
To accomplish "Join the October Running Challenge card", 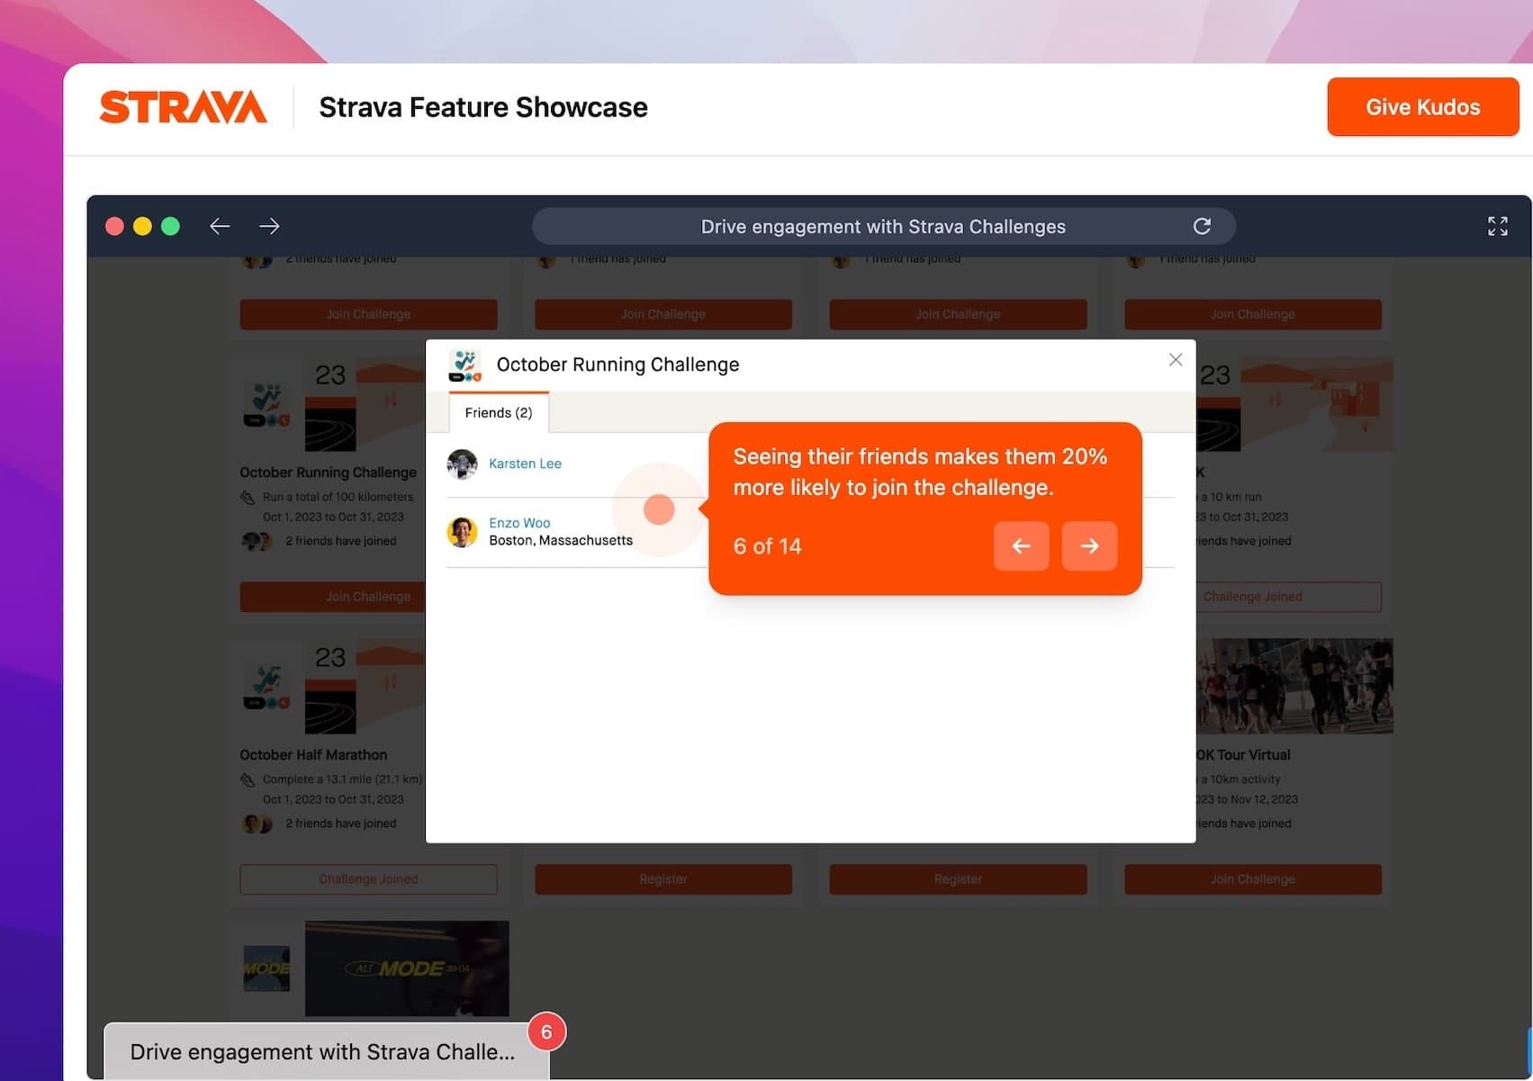I will 333,596.
